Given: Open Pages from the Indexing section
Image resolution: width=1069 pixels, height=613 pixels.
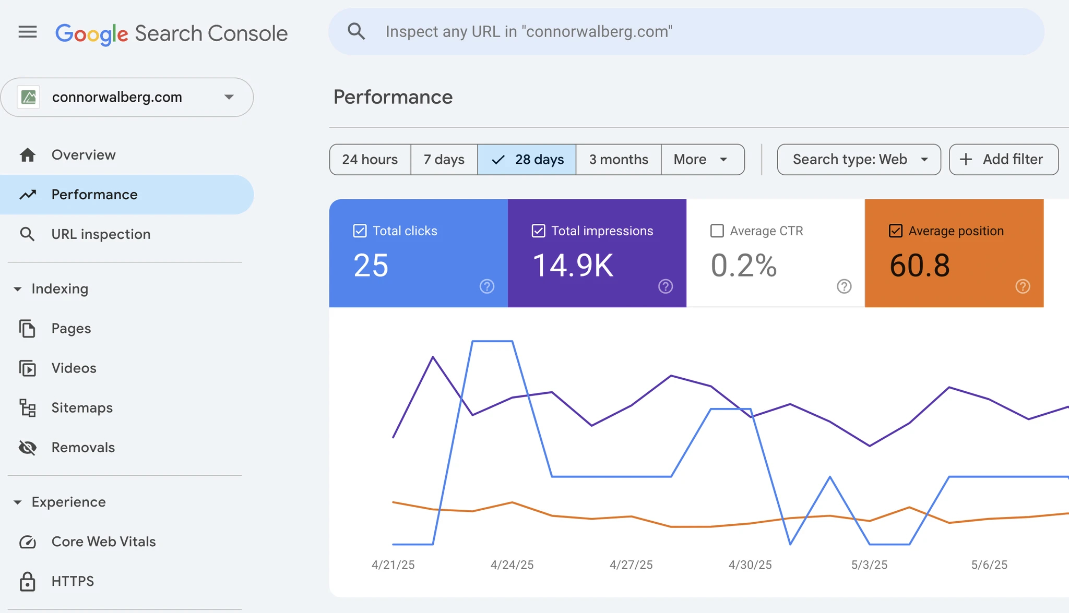Looking at the screenshot, I should pos(27,329).
